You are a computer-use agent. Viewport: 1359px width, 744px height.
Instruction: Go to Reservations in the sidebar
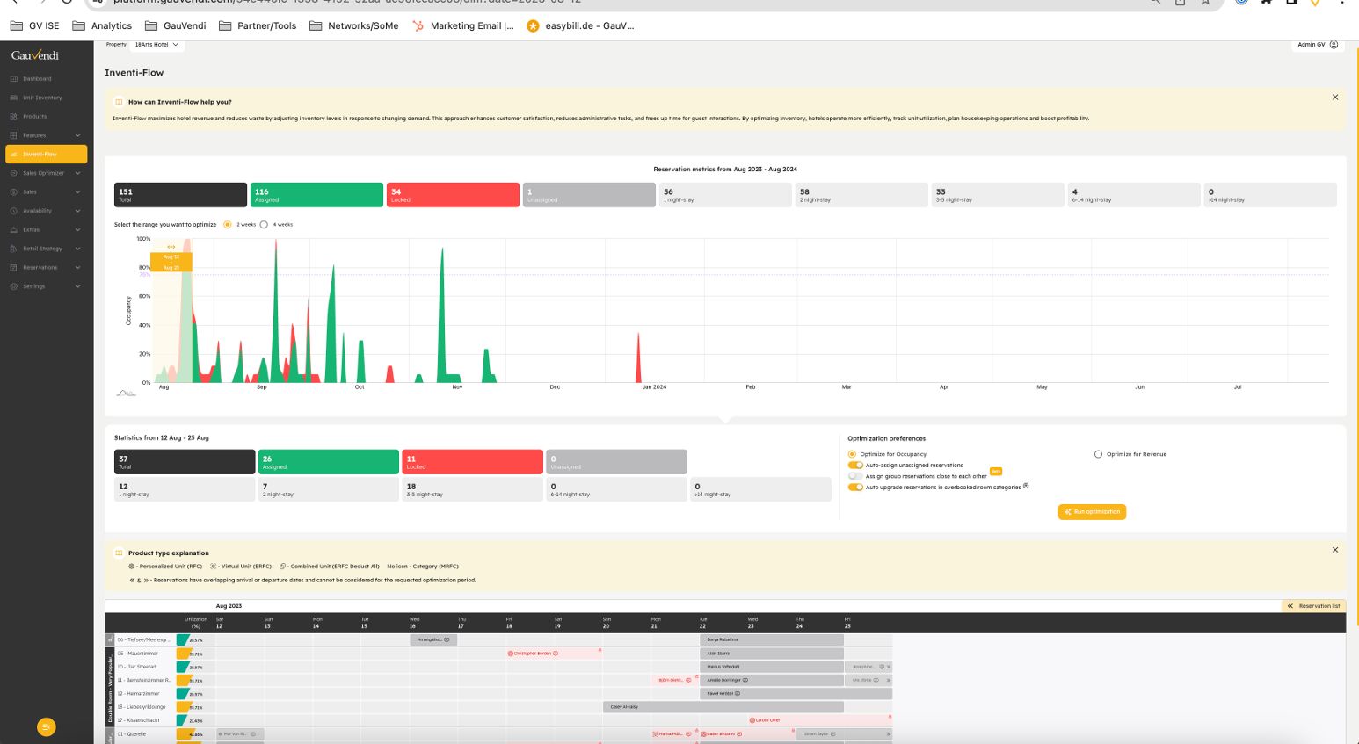point(40,268)
